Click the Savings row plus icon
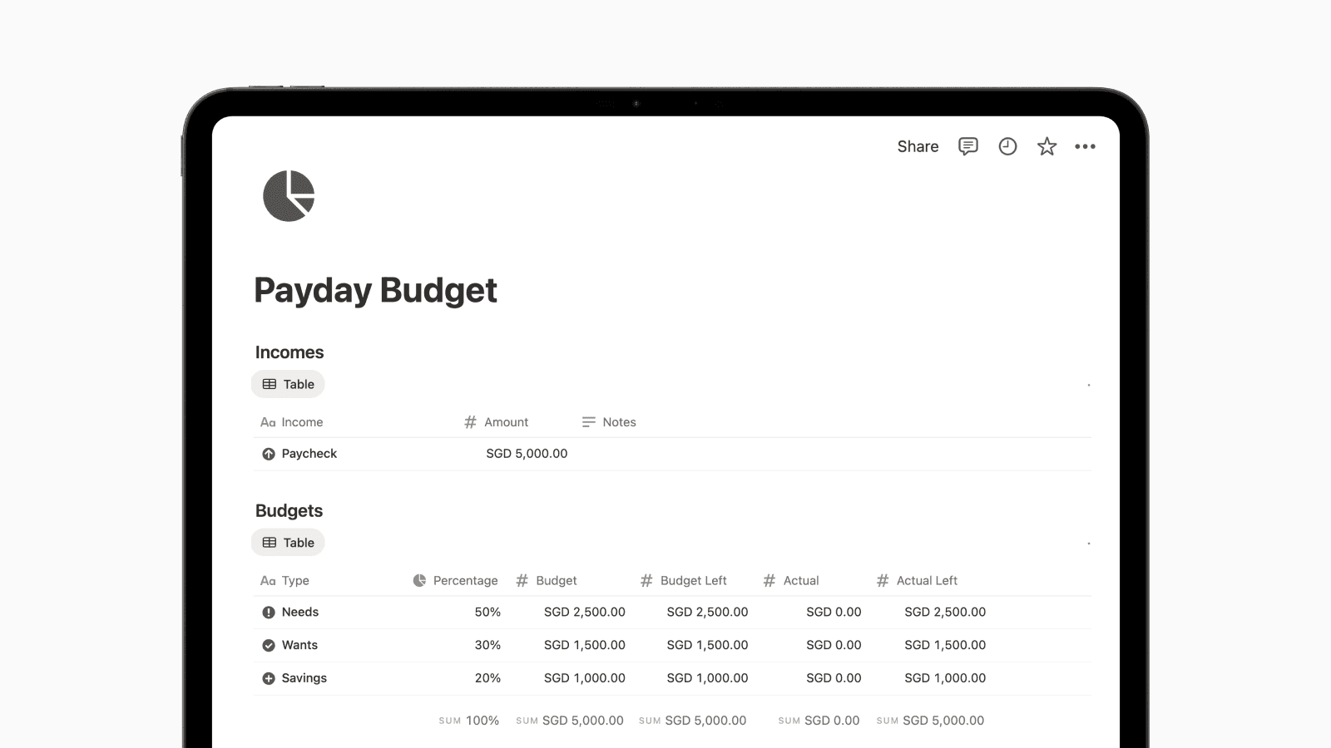Image resolution: width=1331 pixels, height=748 pixels. [269, 678]
